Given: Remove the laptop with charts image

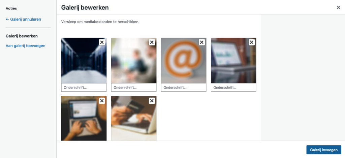Looking at the screenshot, I should (252, 42).
